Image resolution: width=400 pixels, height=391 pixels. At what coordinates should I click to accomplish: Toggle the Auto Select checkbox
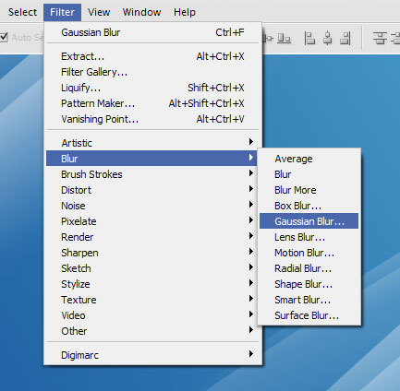point(4,38)
